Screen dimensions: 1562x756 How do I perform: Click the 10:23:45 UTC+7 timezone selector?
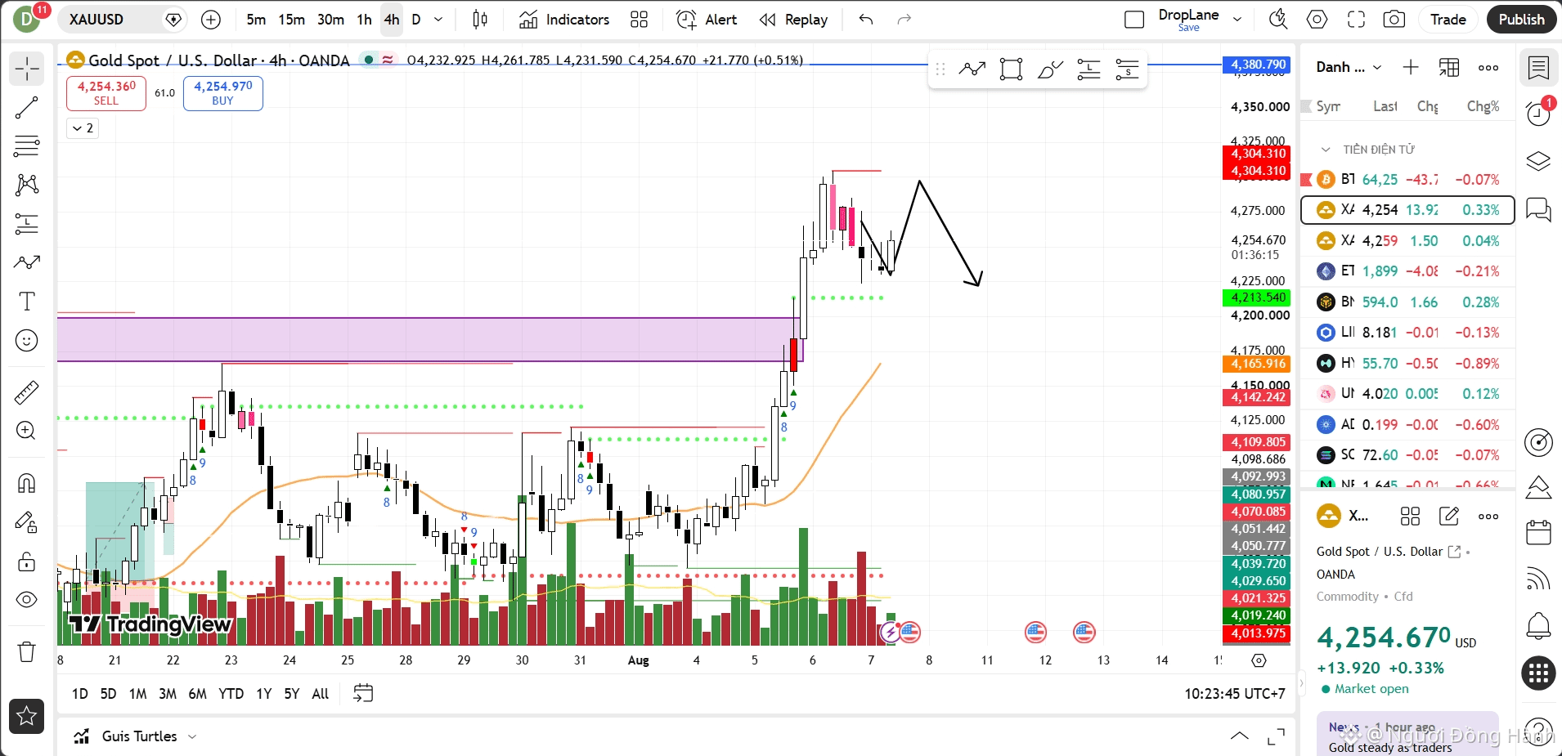[1235, 694]
